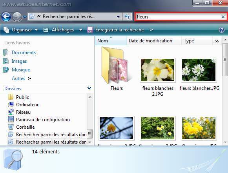Sort by the Nom column header
This screenshot has width=228, height=173.
[x=111, y=41]
